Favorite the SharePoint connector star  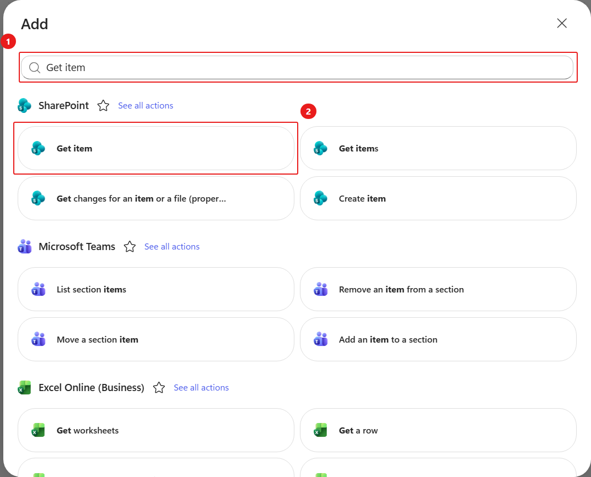(x=103, y=105)
